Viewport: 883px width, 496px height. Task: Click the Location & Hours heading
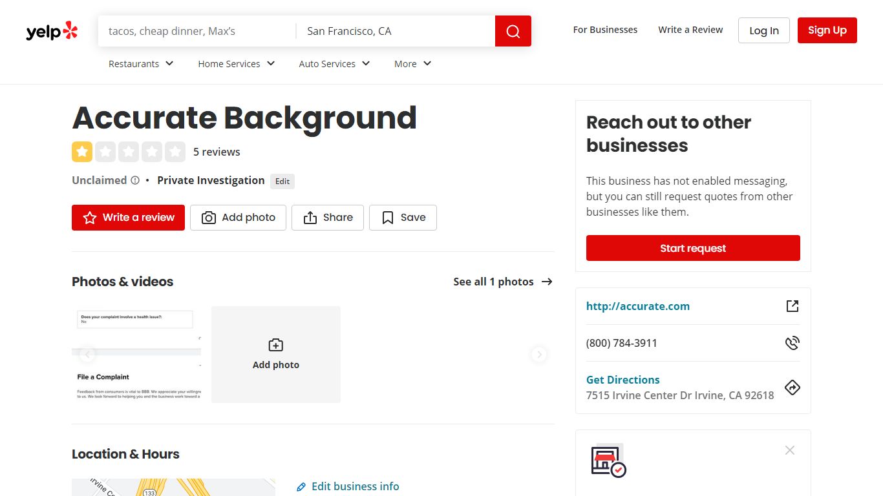tap(125, 454)
